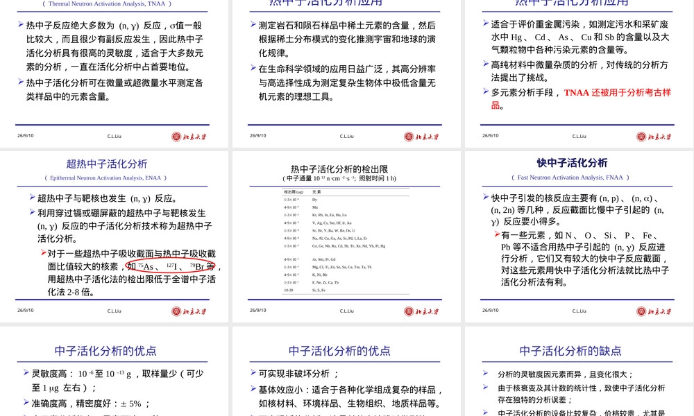Select the 超热中子活化分析 slide title
This screenshot has height=416, width=694.
(107, 164)
